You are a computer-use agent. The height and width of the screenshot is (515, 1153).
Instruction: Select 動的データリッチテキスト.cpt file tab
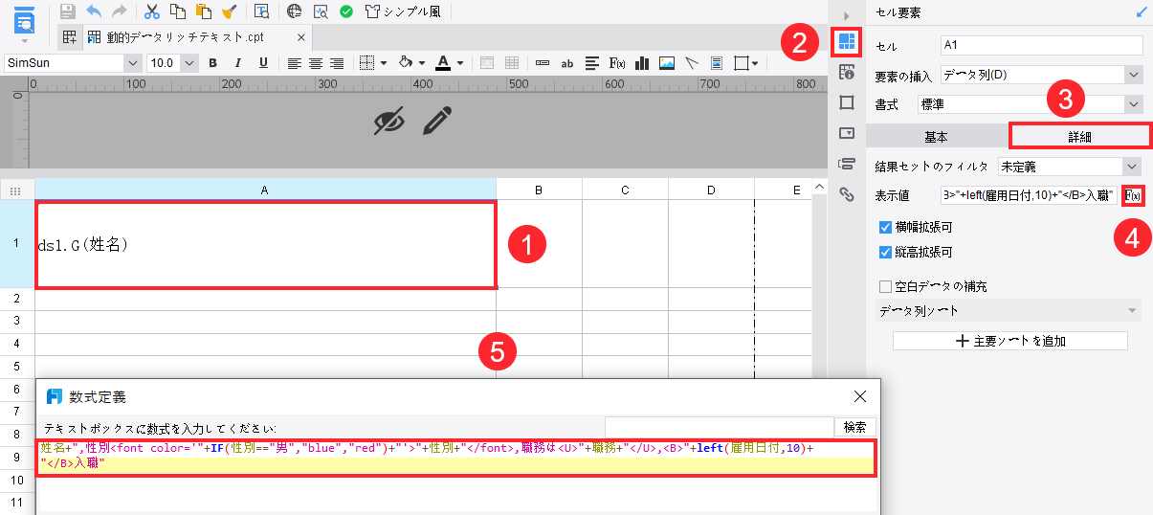[186, 38]
